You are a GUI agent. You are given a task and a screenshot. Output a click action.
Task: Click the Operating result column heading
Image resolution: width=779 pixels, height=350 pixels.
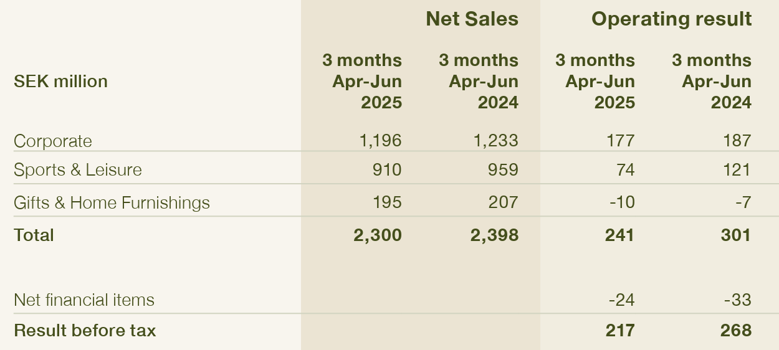671,19
